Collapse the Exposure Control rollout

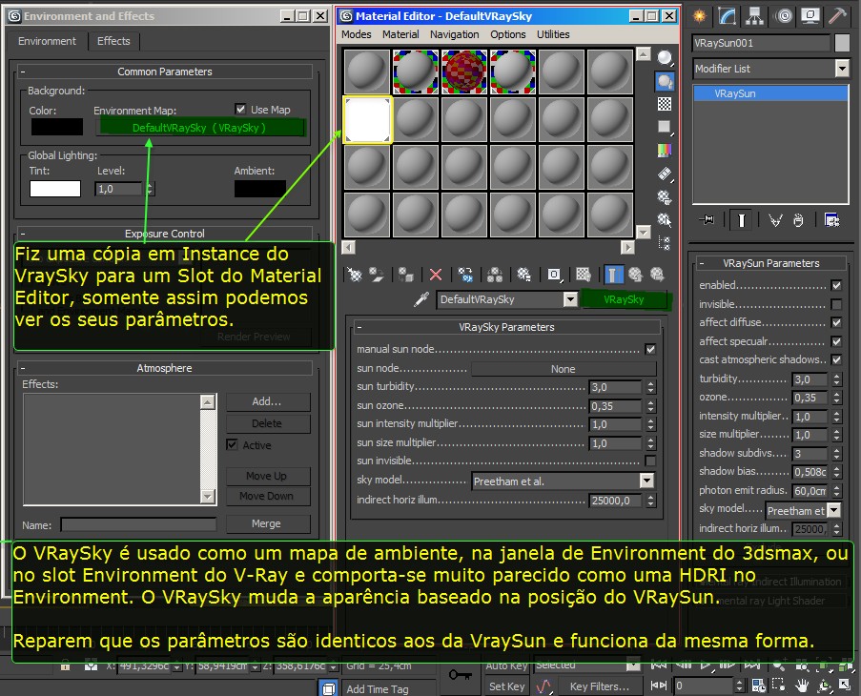tap(165, 234)
